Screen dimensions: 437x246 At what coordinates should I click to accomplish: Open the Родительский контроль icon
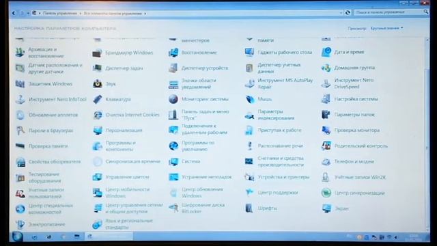pos(326,146)
